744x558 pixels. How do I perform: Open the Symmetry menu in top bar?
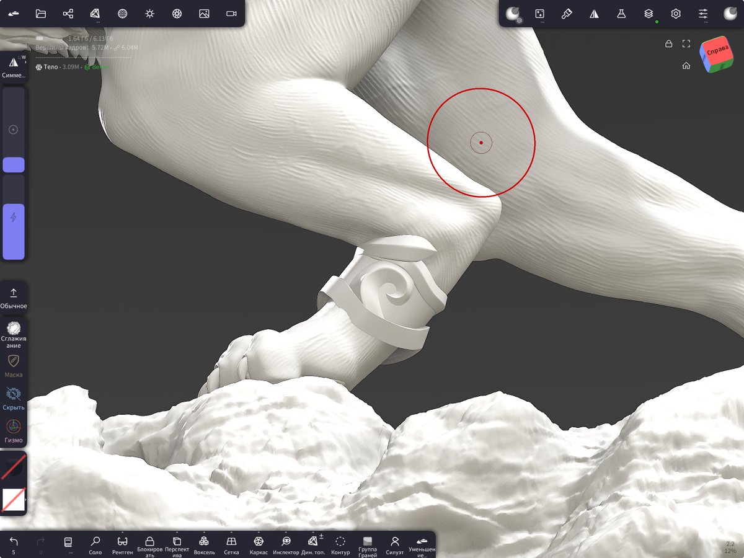pyautogui.click(x=594, y=13)
